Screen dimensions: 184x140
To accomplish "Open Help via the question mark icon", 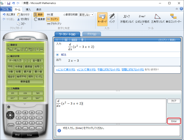I will tap(181, 9).
